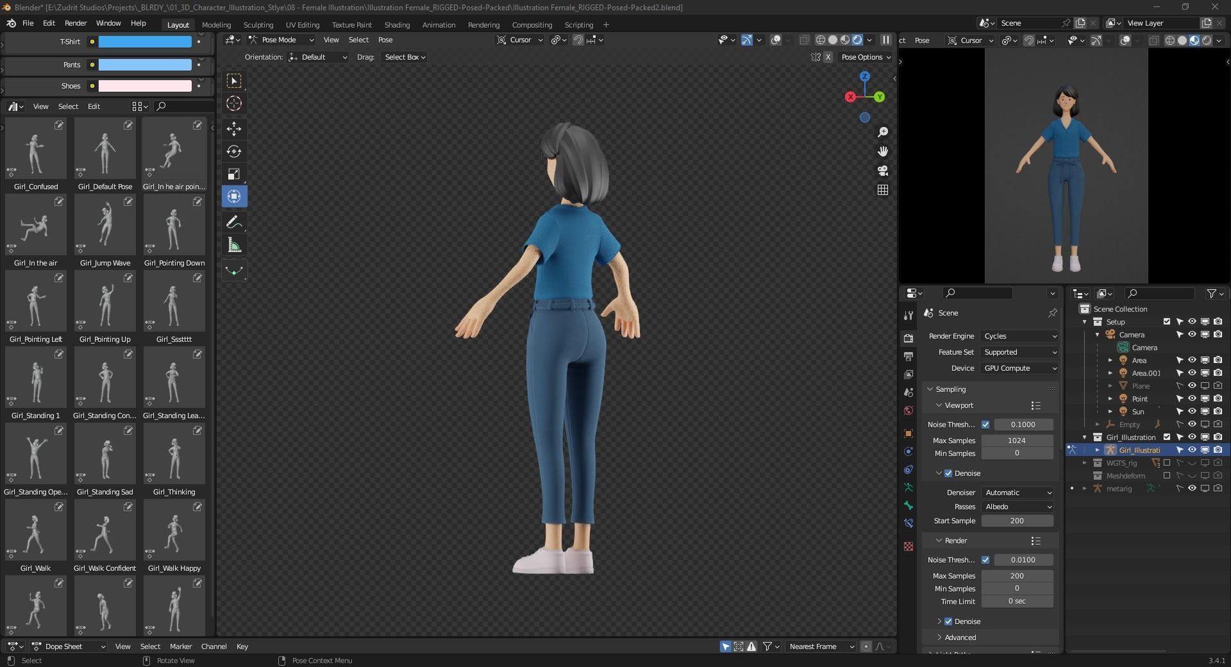Open the Bone properties tab
The height and width of the screenshot is (667, 1231).
point(908,505)
